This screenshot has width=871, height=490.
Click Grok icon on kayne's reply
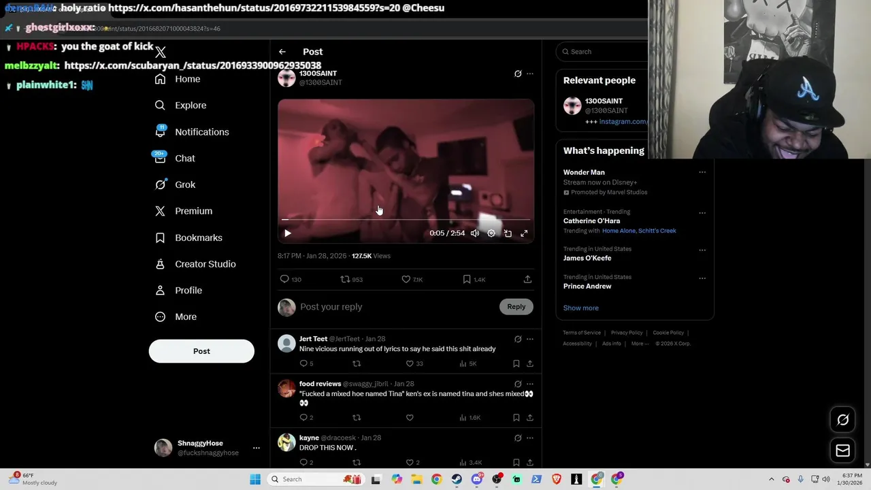(x=518, y=438)
